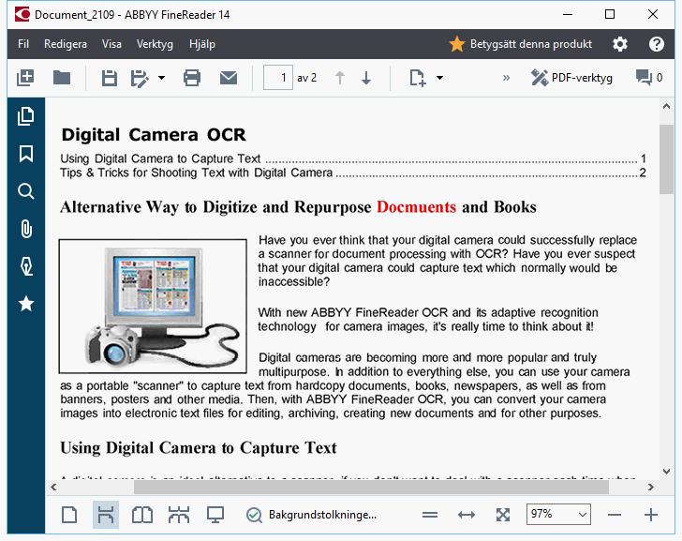The height and width of the screenshot is (541, 682).
Task: Open the Fil menu
Action: click(x=23, y=44)
